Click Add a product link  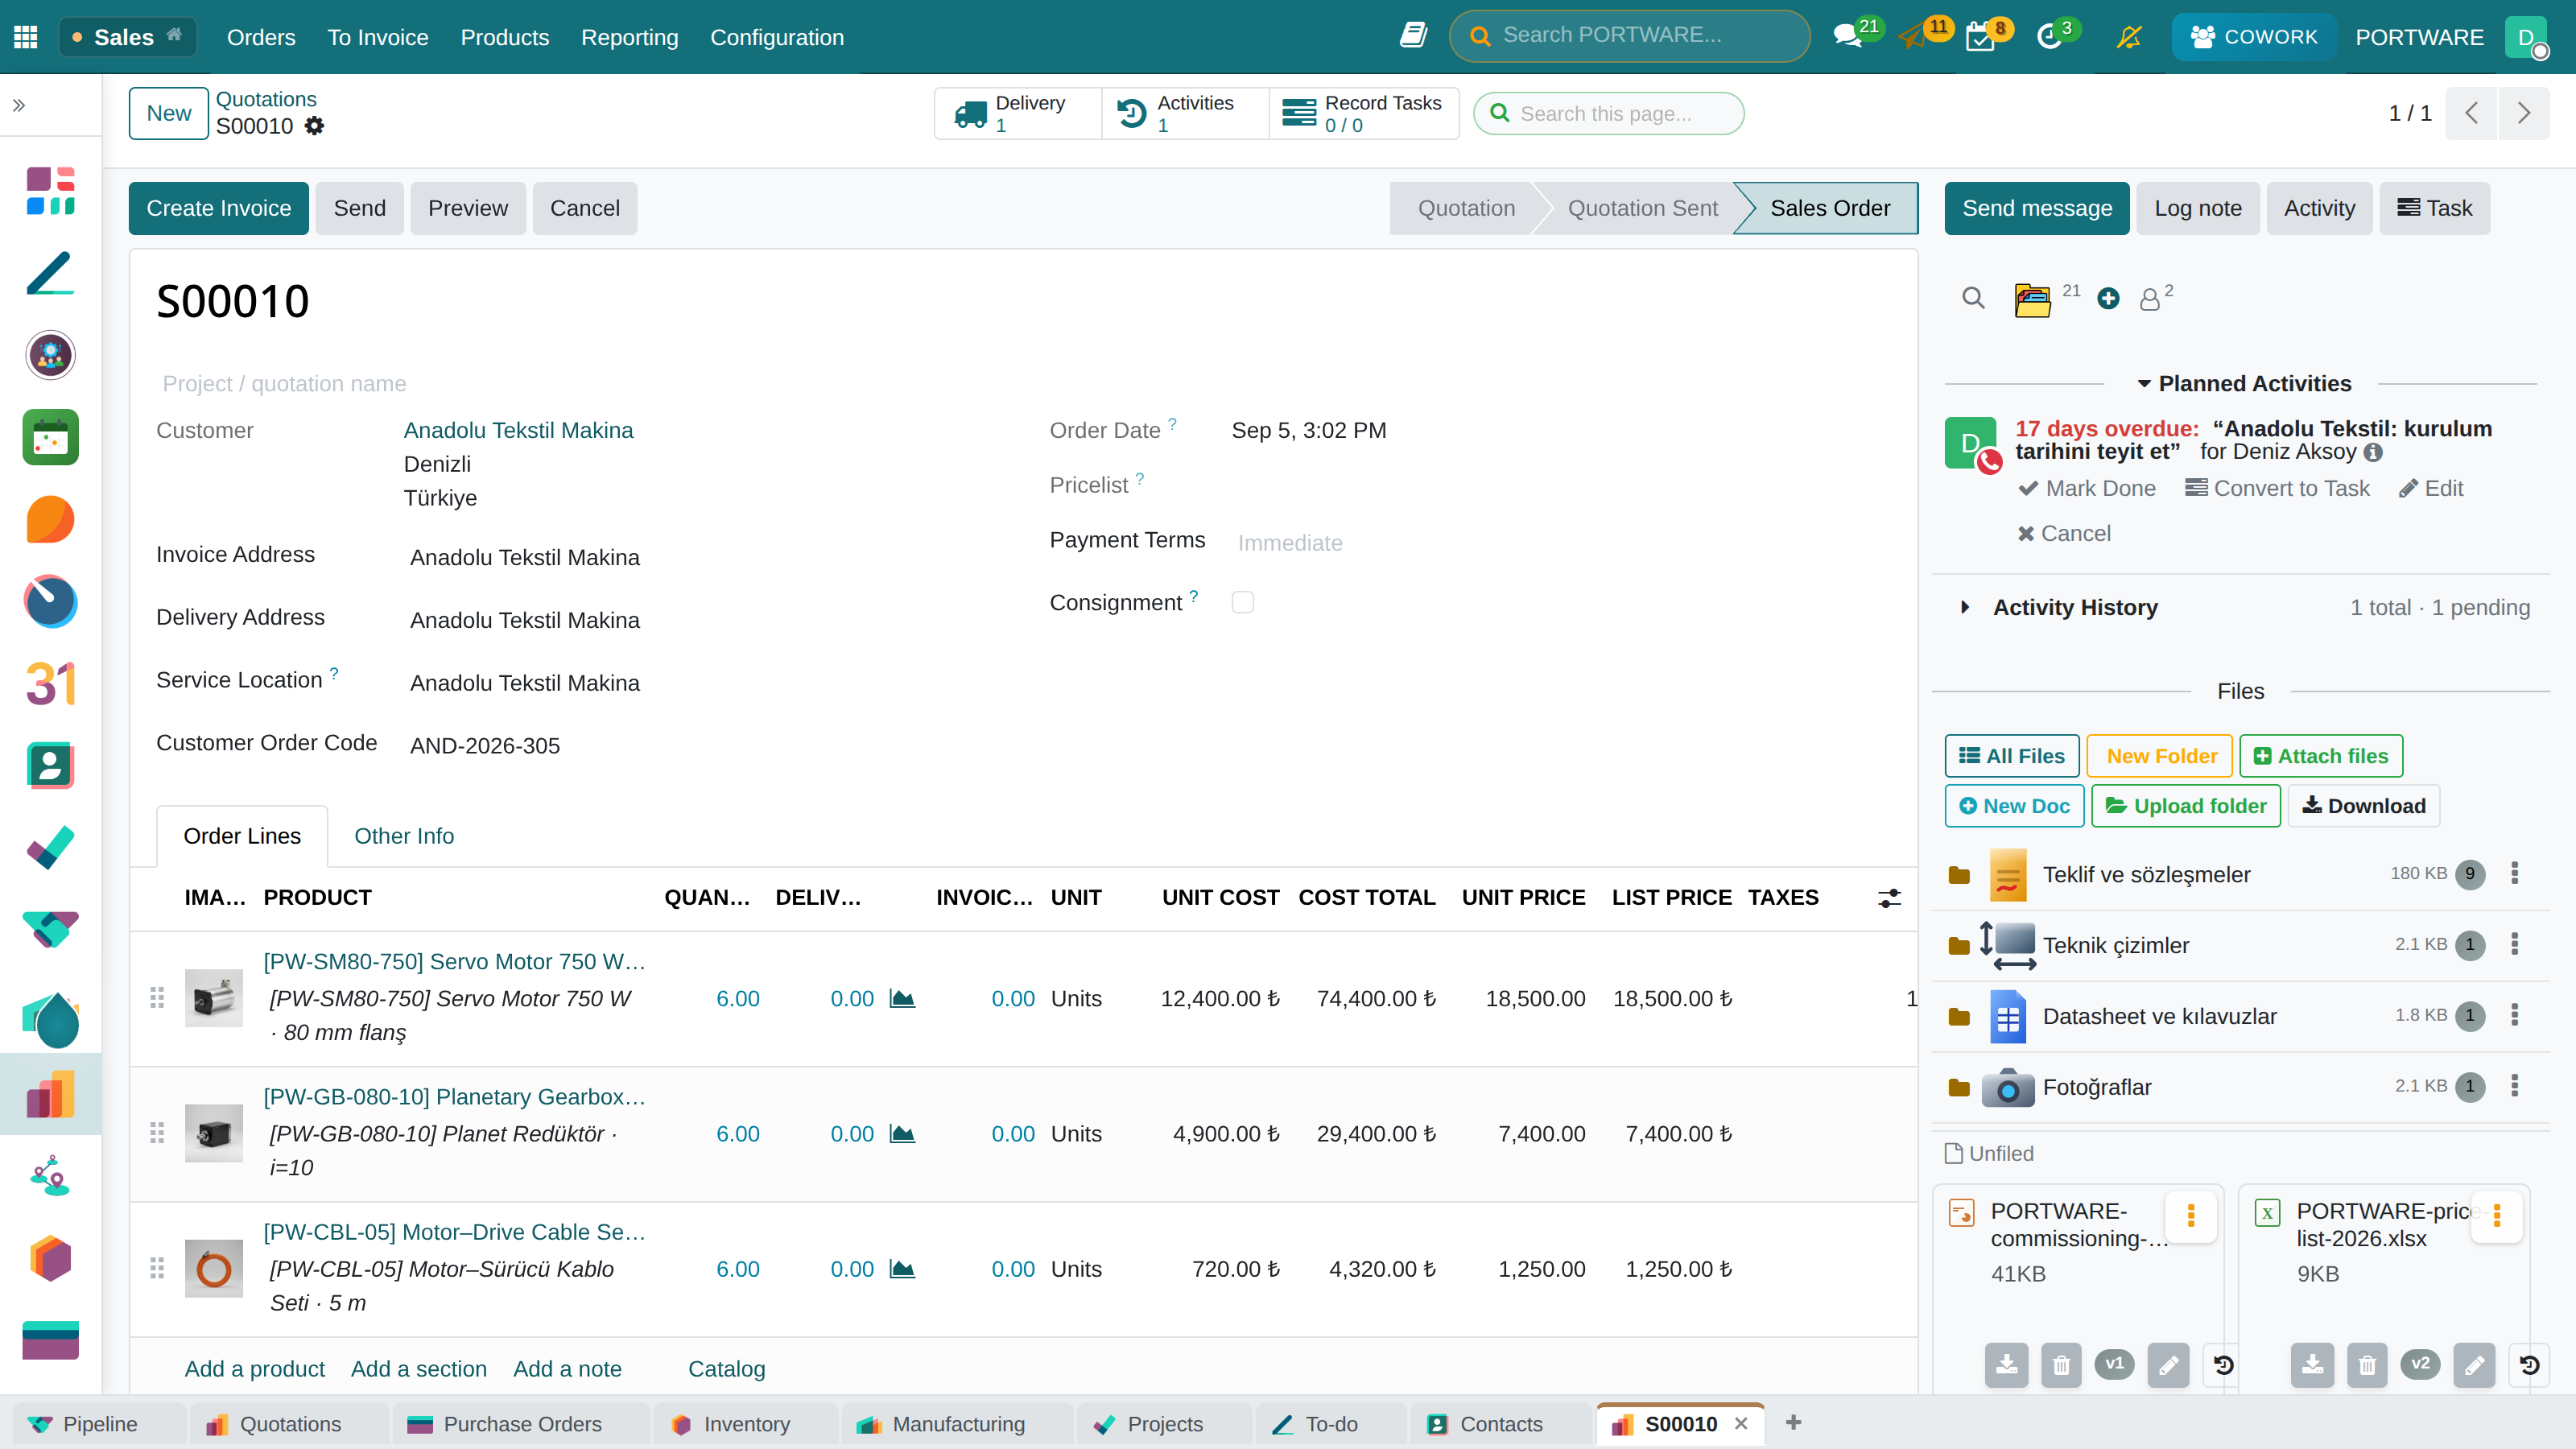(x=254, y=1369)
